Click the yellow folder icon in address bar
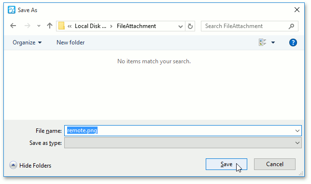This screenshot has height=184, width=311. click(61, 26)
